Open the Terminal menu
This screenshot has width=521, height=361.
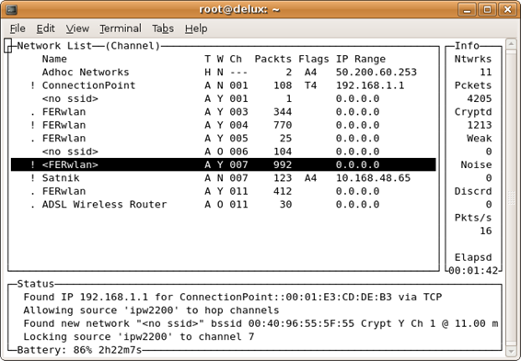click(121, 28)
